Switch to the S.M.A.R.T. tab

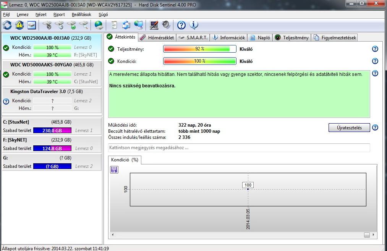point(193,38)
